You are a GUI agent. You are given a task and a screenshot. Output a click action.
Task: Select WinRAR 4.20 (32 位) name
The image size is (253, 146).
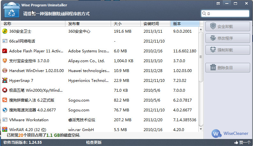click(28, 129)
